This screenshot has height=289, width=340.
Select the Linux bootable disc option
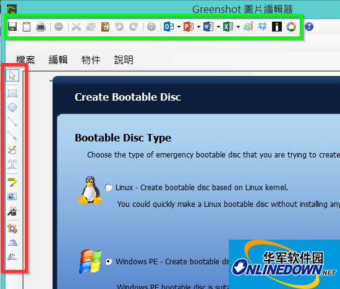[108, 187]
